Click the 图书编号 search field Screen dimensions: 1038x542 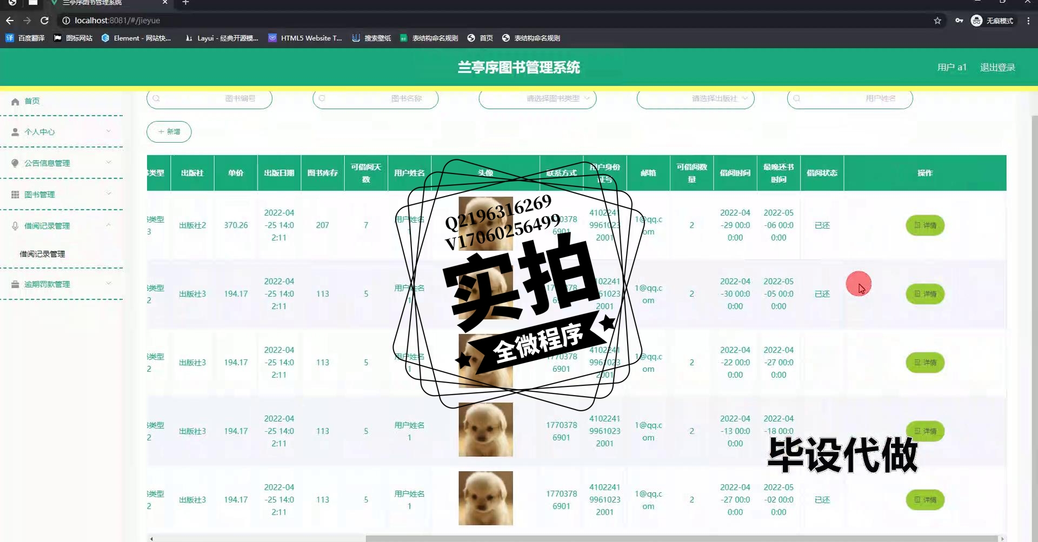click(209, 98)
